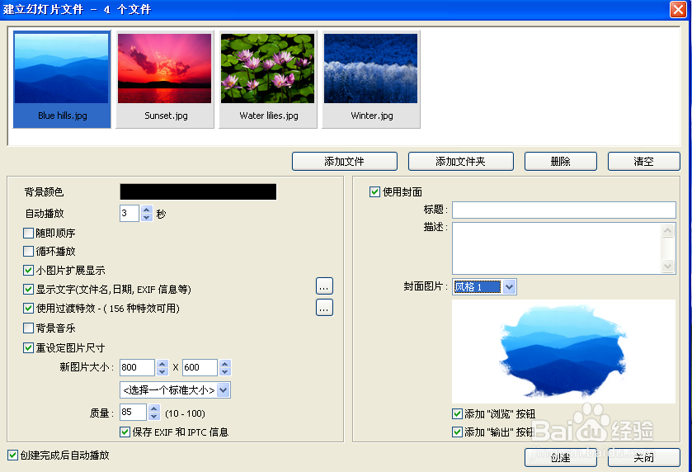Toggle 创建完成后自动播放 checkbox
Viewport: 692px width, 472px height.
(13, 455)
